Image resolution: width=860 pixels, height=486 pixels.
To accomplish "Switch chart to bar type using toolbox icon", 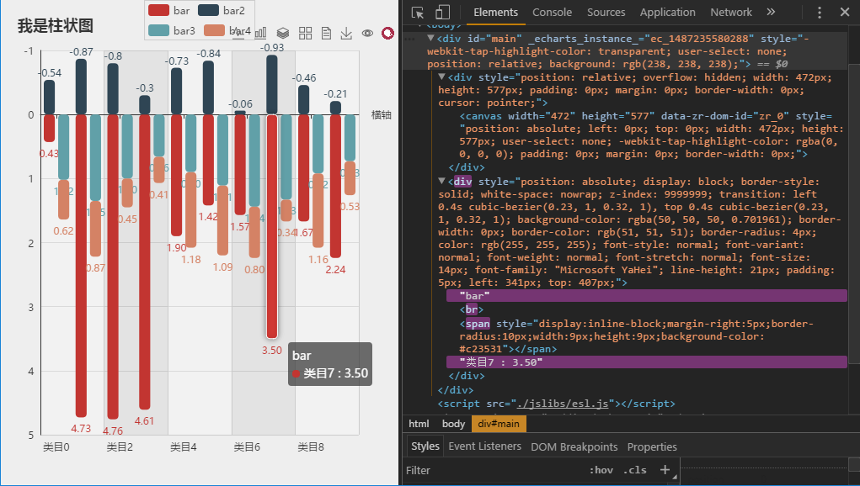I will tap(261, 34).
